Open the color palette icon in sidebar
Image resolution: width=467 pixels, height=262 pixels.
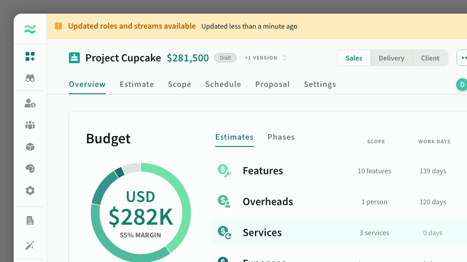30,169
